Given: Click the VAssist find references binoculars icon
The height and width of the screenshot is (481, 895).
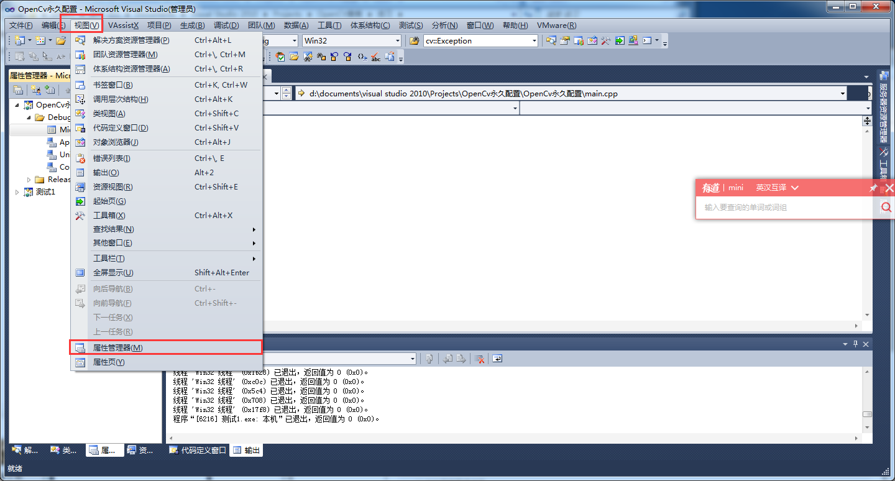Looking at the screenshot, I should [x=321, y=57].
